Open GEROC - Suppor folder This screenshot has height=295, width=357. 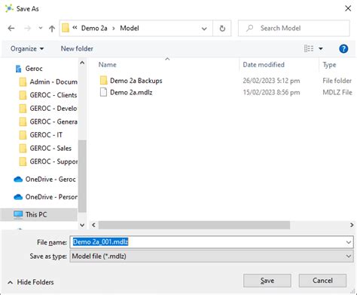point(53,161)
